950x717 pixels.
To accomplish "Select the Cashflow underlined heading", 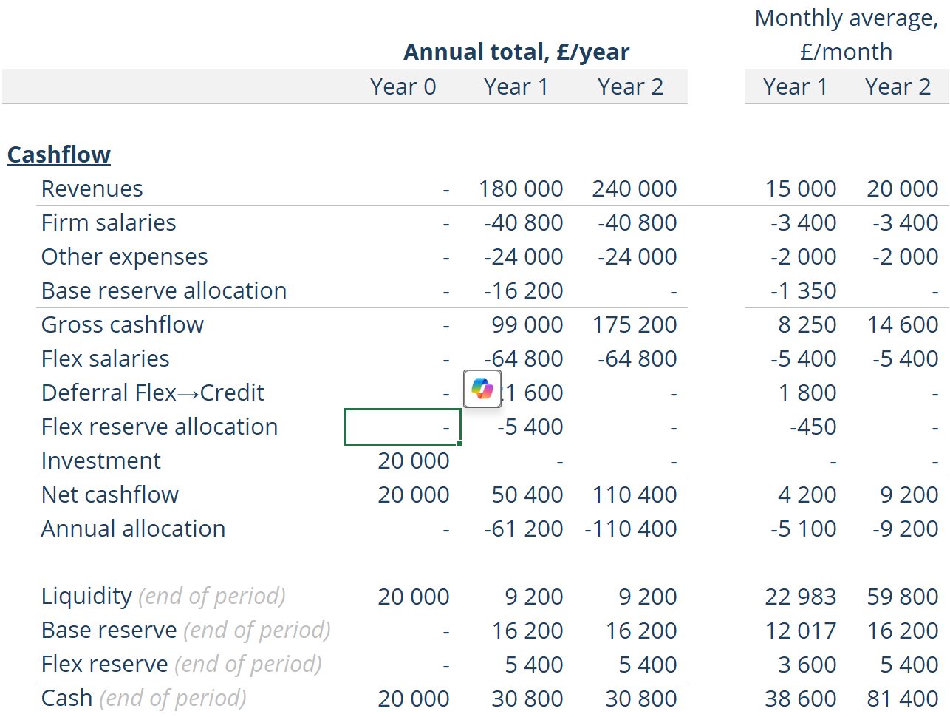I will pos(59,154).
